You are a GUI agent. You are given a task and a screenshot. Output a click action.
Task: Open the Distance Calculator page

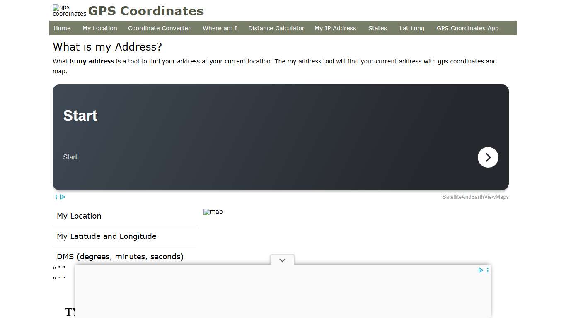tap(276, 28)
